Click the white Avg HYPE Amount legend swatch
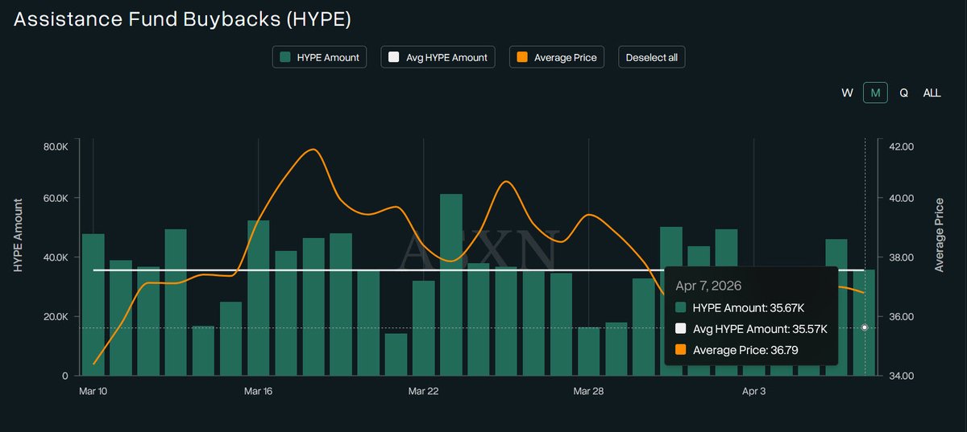The height and width of the screenshot is (432, 967). pos(394,57)
